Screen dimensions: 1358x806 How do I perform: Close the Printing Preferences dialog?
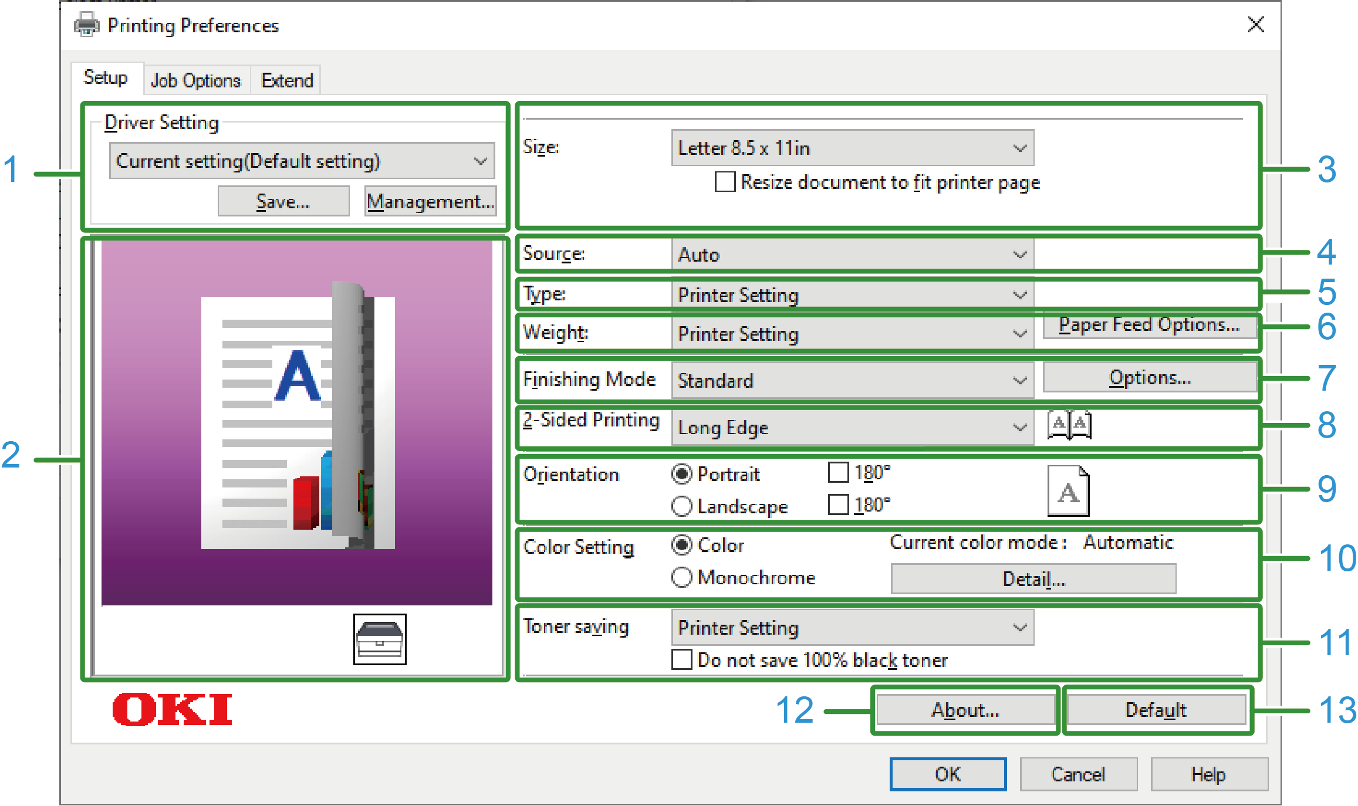point(1255,25)
